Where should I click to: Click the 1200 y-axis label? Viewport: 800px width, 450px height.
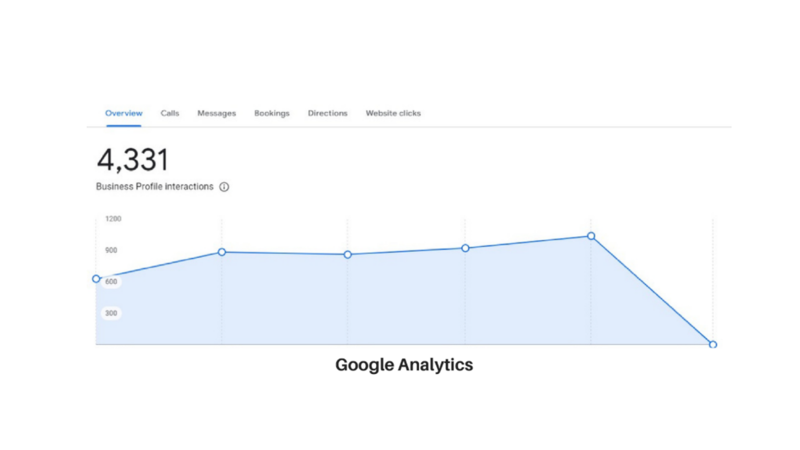(x=113, y=219)
